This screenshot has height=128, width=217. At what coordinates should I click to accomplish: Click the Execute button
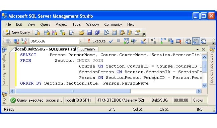[x=96, y=41]
